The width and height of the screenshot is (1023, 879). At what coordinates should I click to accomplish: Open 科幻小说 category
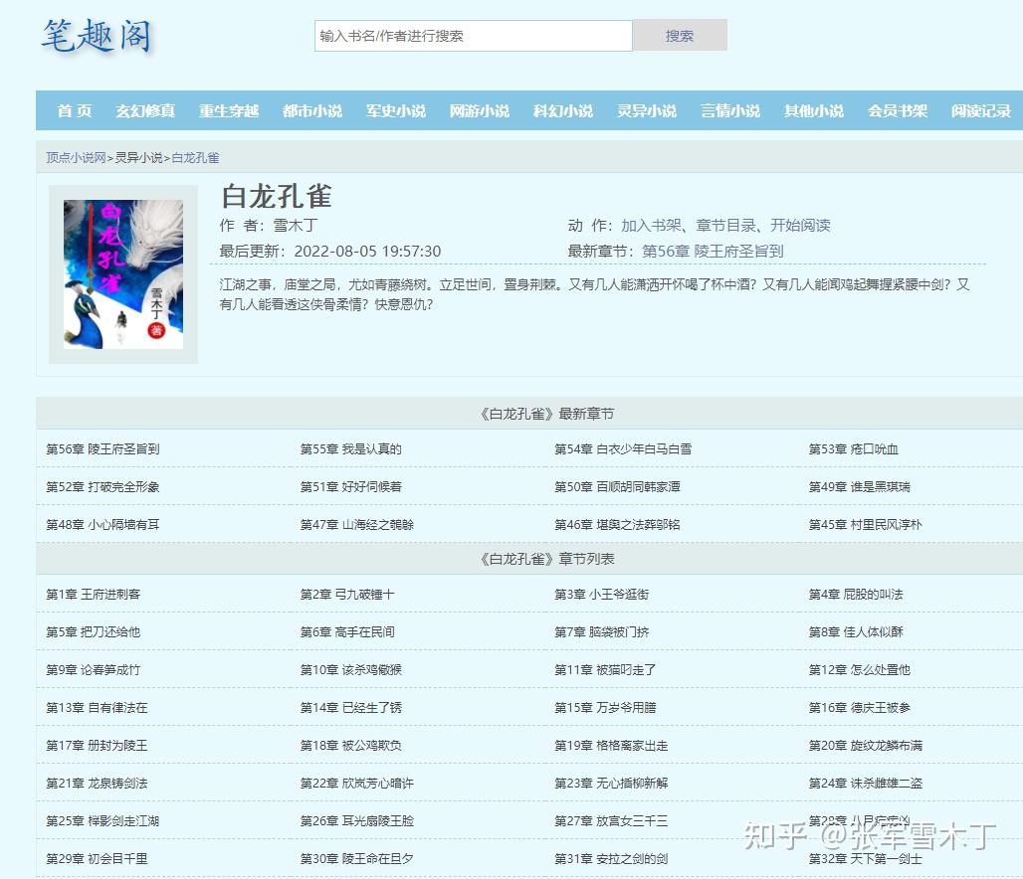pos(563,110)
